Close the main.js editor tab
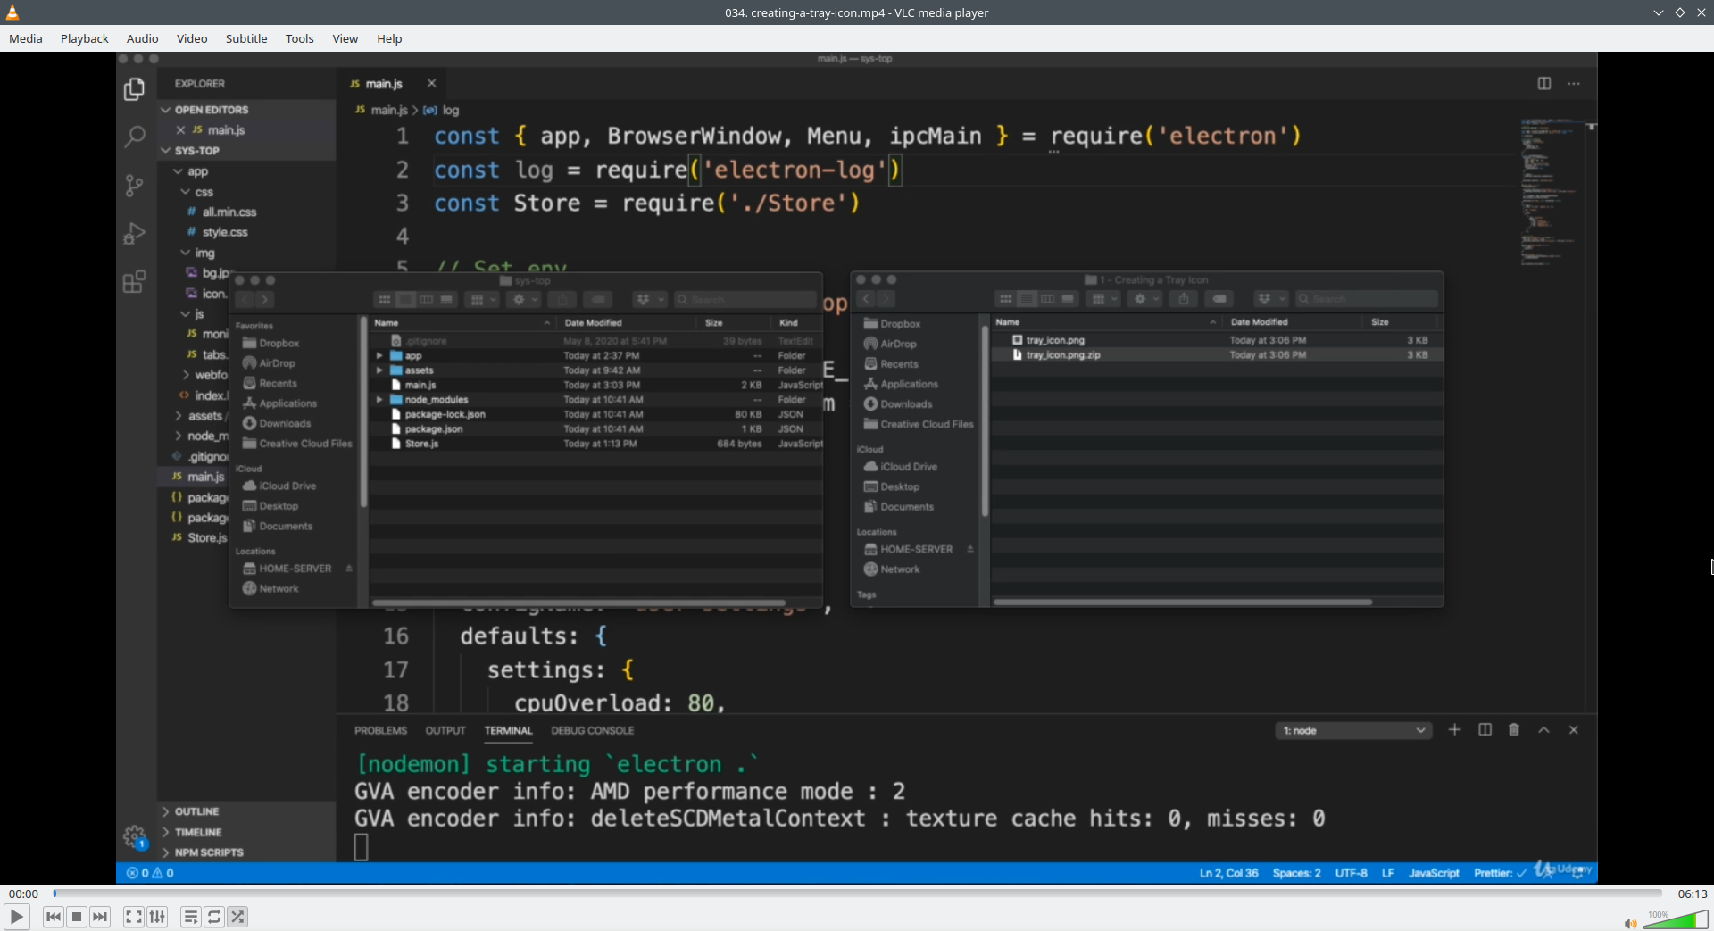Screen dimensions: 1714x931 432,83
